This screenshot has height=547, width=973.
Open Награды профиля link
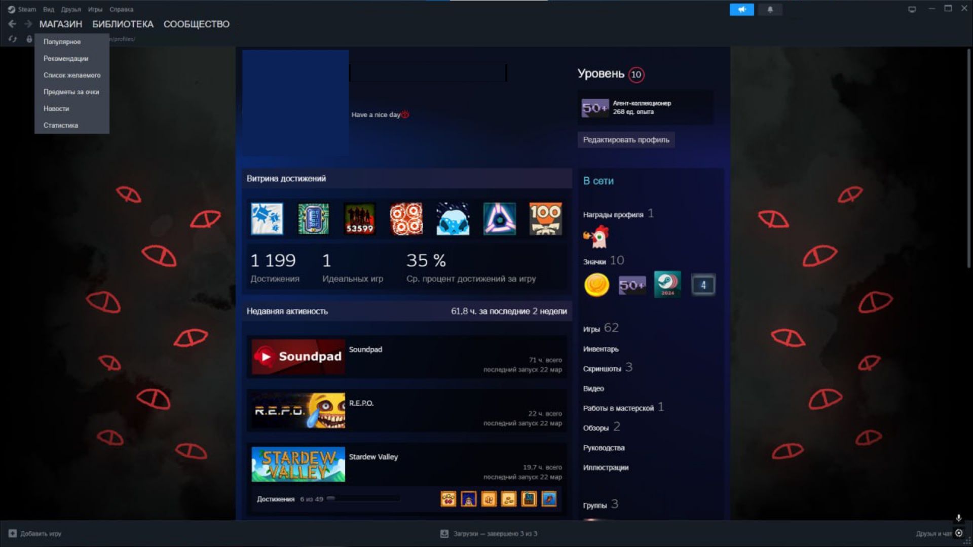[618, 214]
